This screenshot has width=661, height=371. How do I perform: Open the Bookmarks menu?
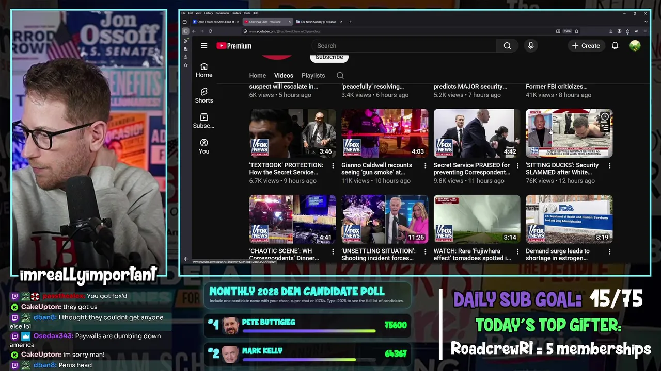[x=223, y=13]
